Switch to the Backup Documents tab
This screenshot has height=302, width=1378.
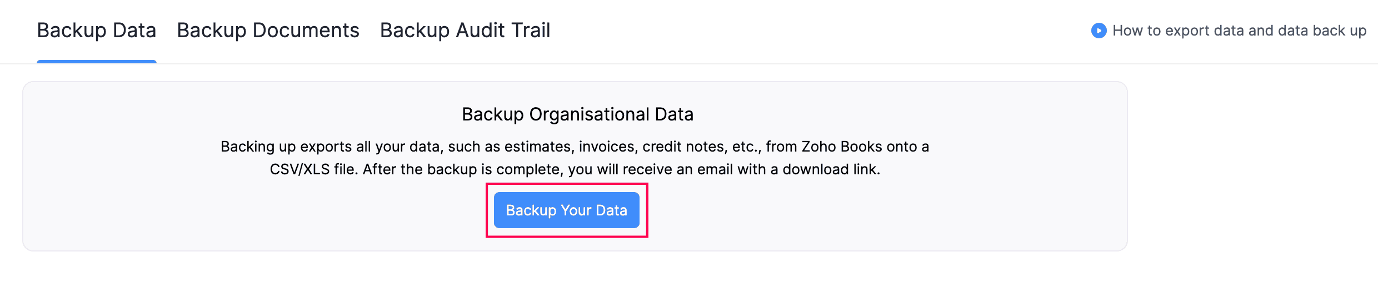(268, 31)
